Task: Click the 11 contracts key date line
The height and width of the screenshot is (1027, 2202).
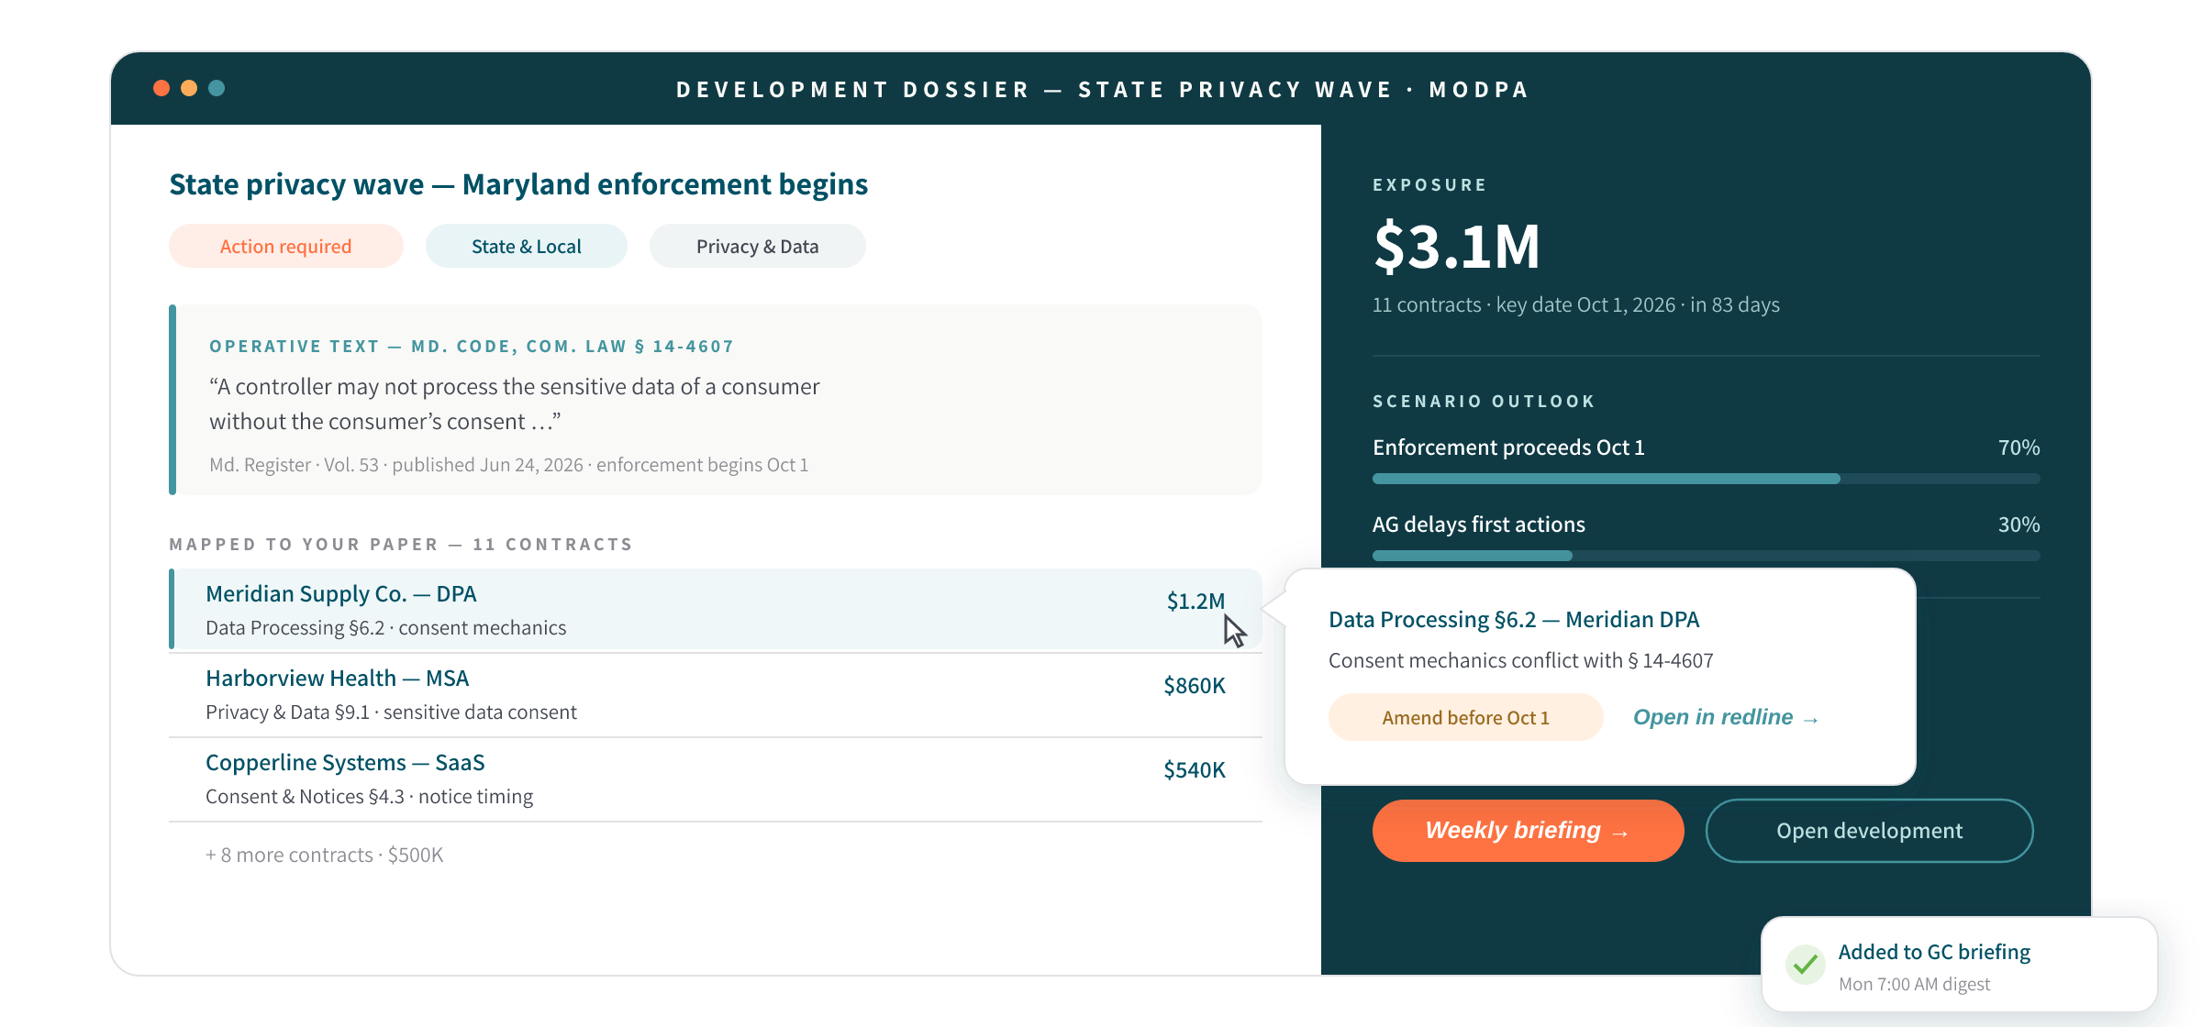Action: pos(1576,304)
